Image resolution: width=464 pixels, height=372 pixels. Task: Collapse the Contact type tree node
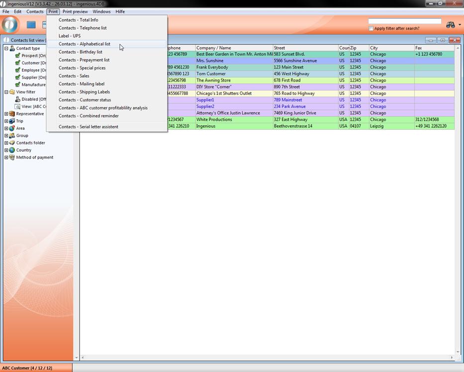click(6, 49)
